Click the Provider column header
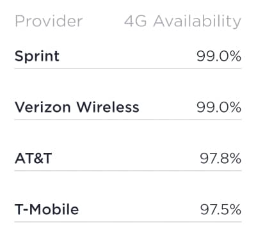Viewport: 256px width, 236px height. pos(49,21)
